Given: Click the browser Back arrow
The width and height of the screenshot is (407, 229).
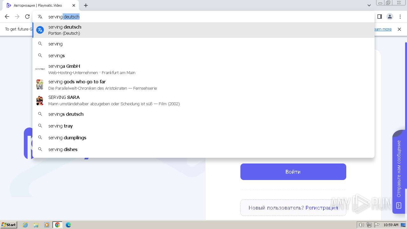Looking at the screenshot, I should click(7, 17).
